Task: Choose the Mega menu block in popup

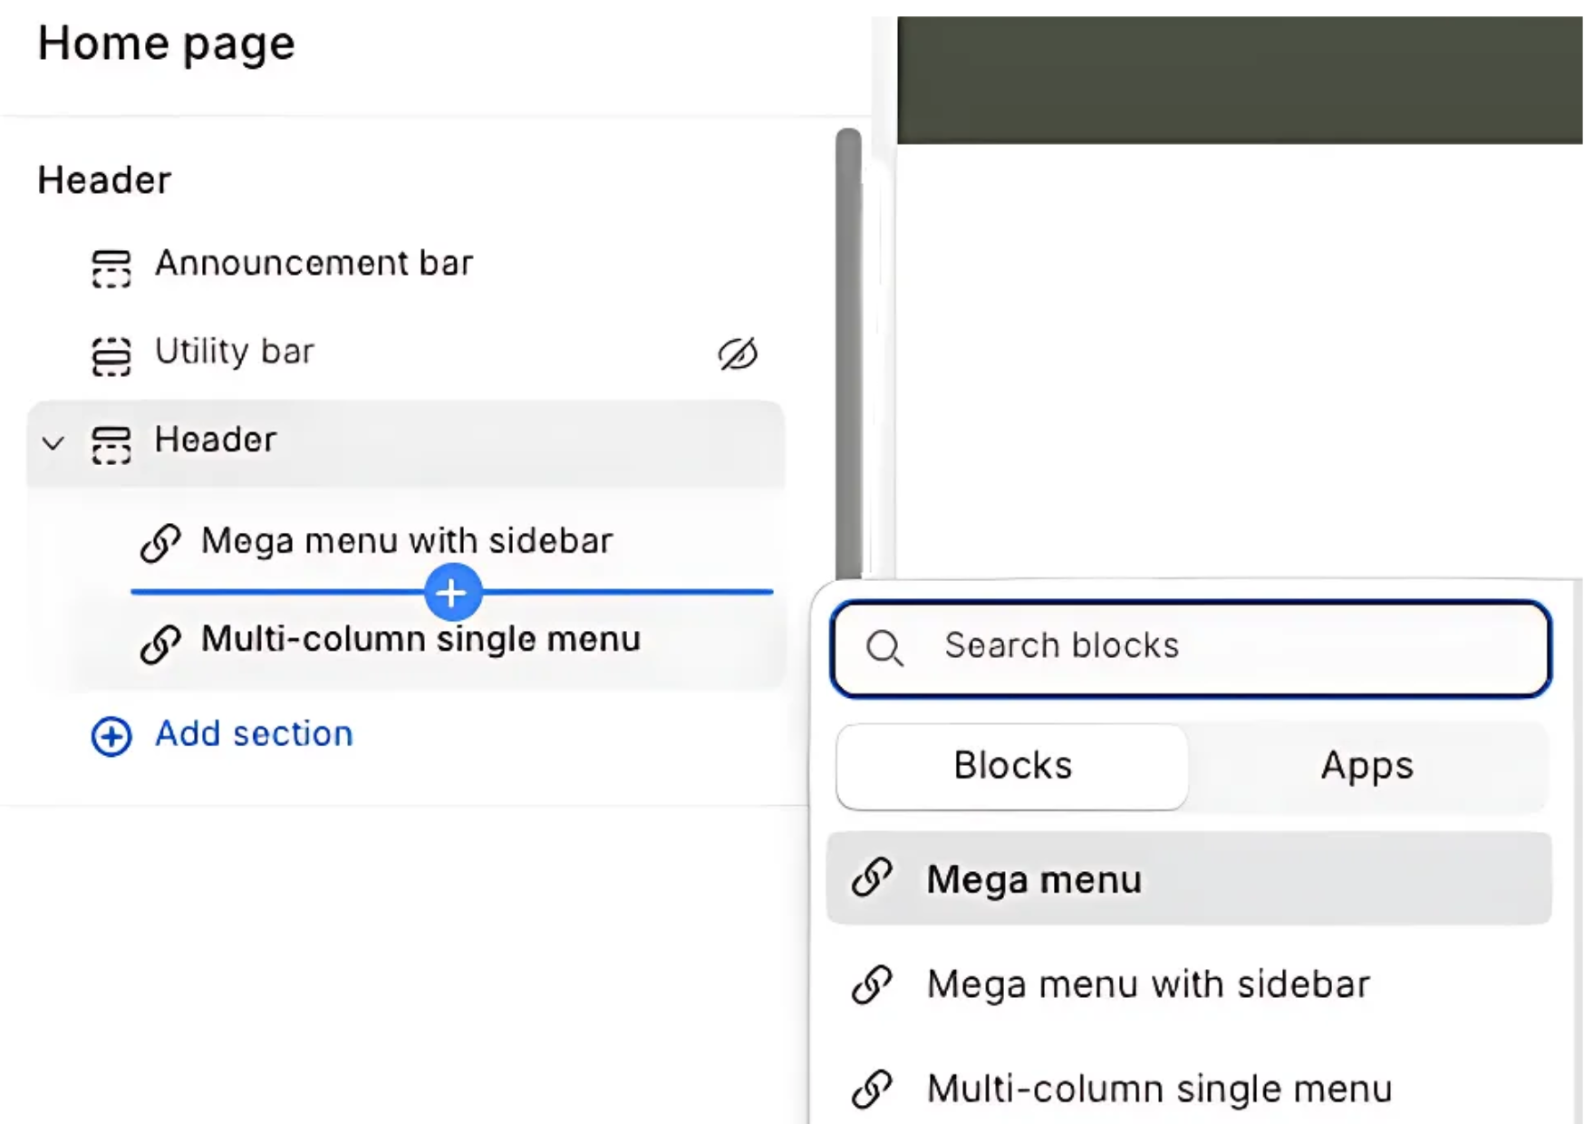Action: (1189, 878)
